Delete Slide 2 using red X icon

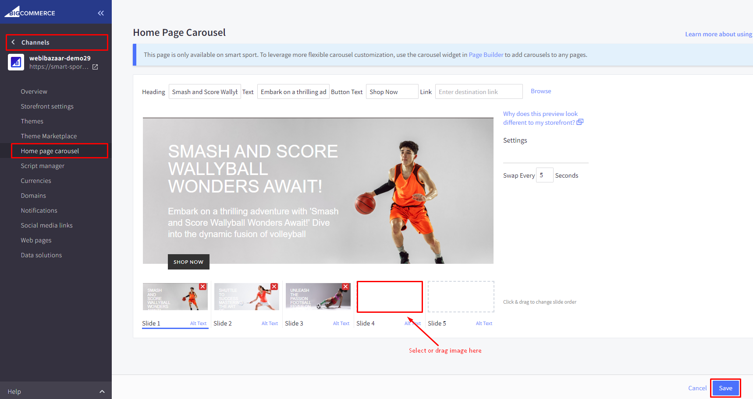(x=274, y=287)
